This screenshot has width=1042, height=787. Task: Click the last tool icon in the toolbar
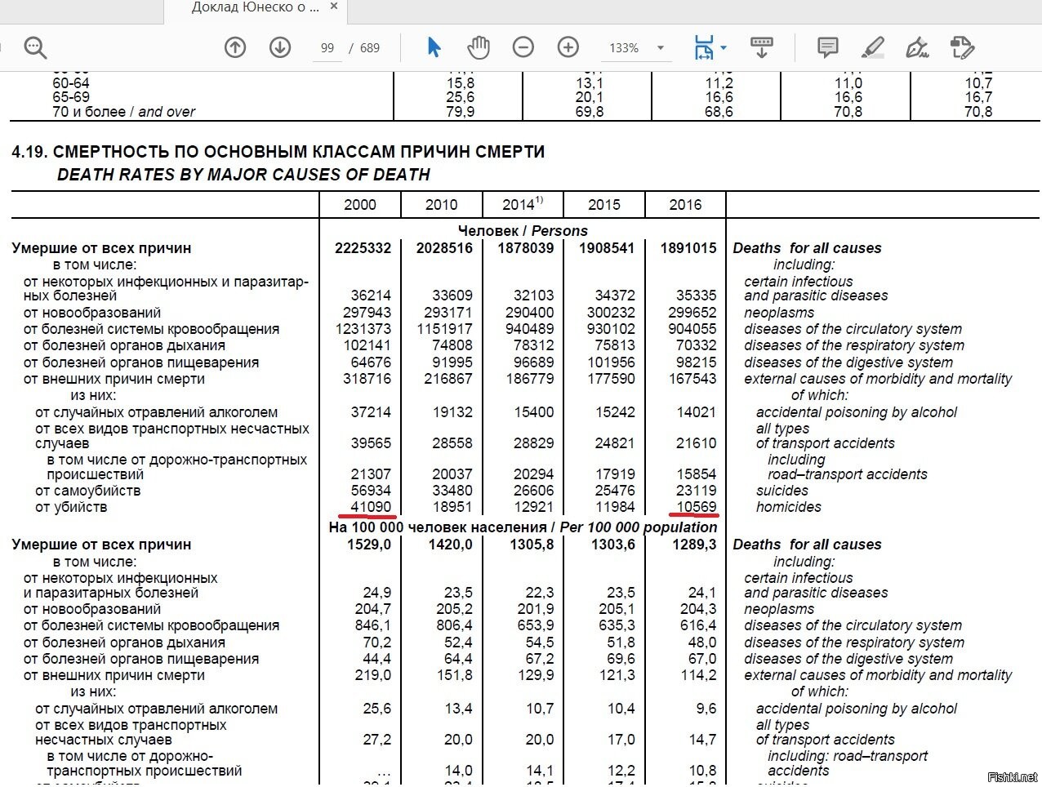click(x=963, y=47)
